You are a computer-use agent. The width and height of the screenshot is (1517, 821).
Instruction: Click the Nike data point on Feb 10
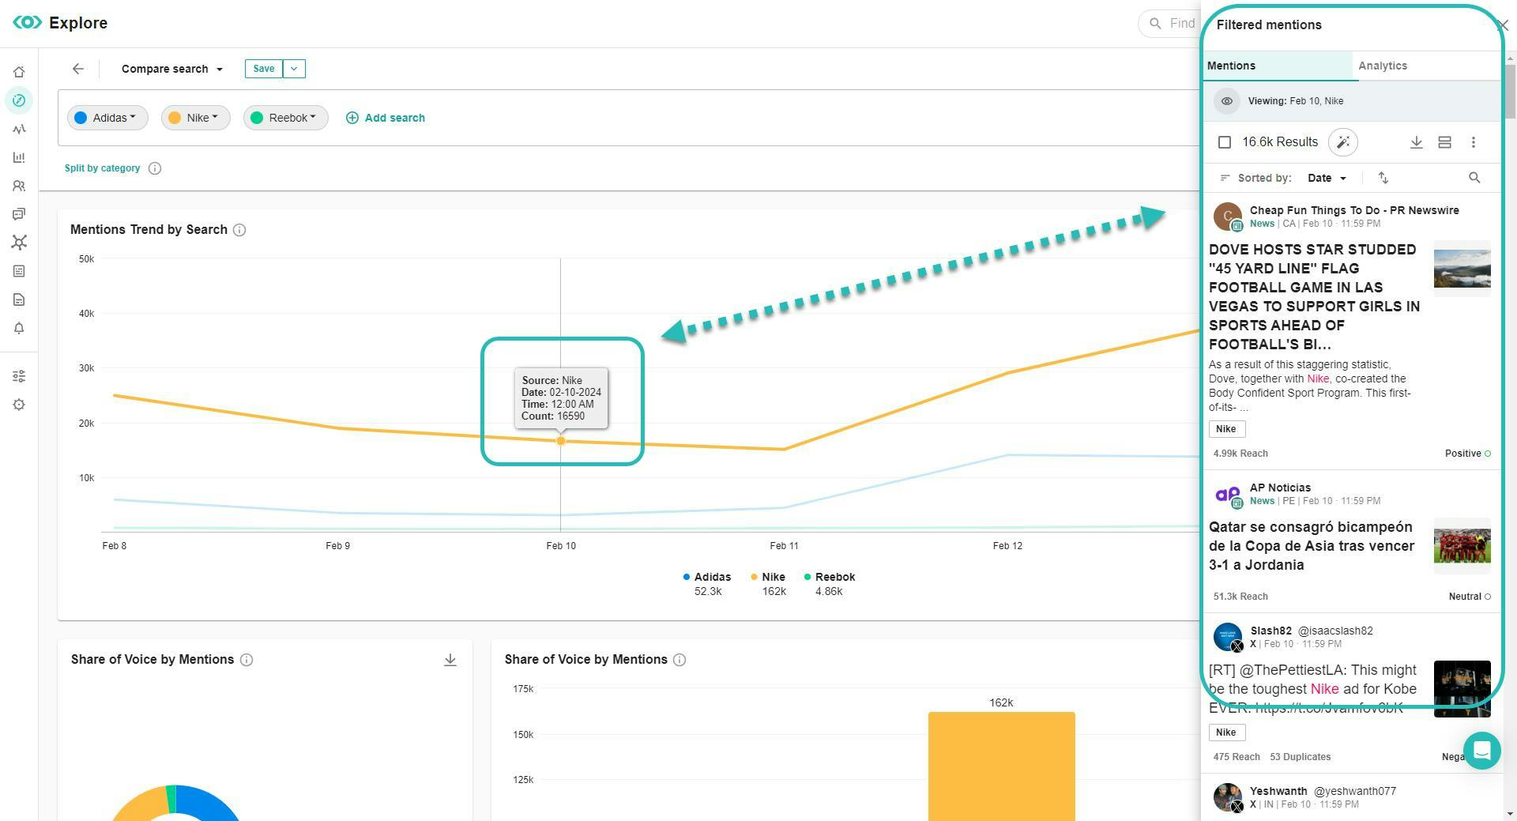pyautogui.click(x=561, y=441)
